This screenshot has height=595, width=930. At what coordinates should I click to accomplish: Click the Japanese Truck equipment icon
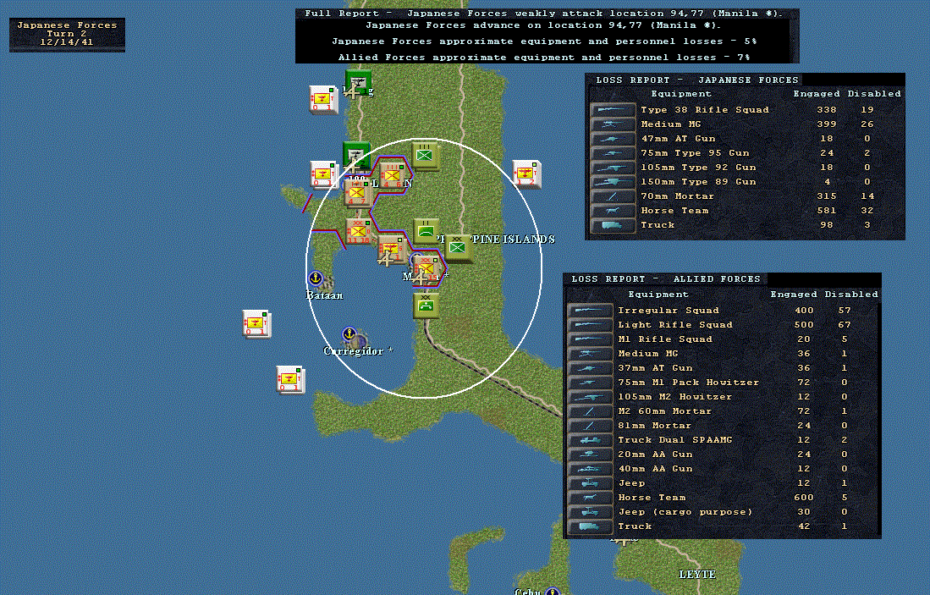[613, 225]
